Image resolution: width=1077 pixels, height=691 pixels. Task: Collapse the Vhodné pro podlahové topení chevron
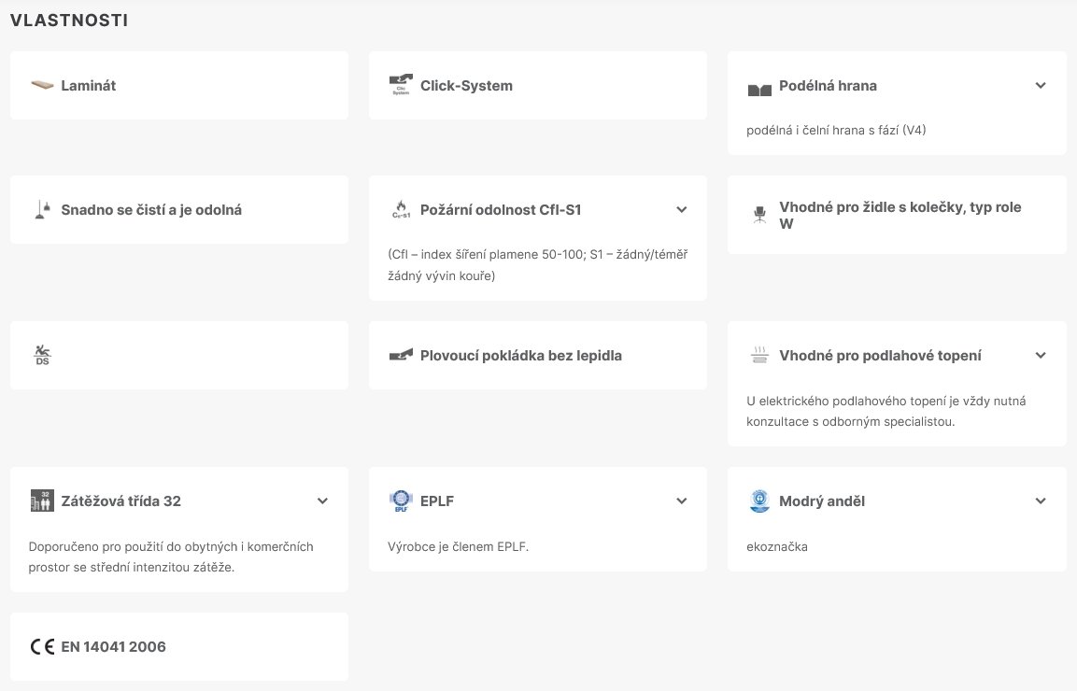1041,356
